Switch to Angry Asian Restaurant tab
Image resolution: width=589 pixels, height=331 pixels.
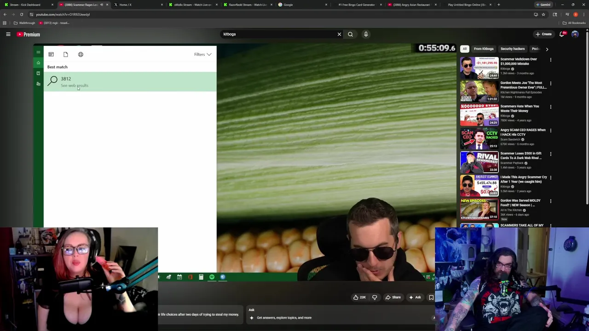(412, 5)
